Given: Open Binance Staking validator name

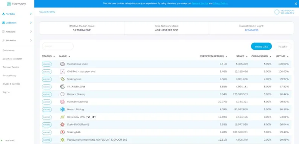Looking at the screenshot, I should point(76,94).
